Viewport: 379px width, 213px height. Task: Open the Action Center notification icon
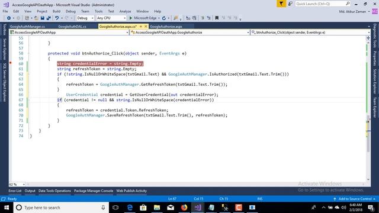371,208
